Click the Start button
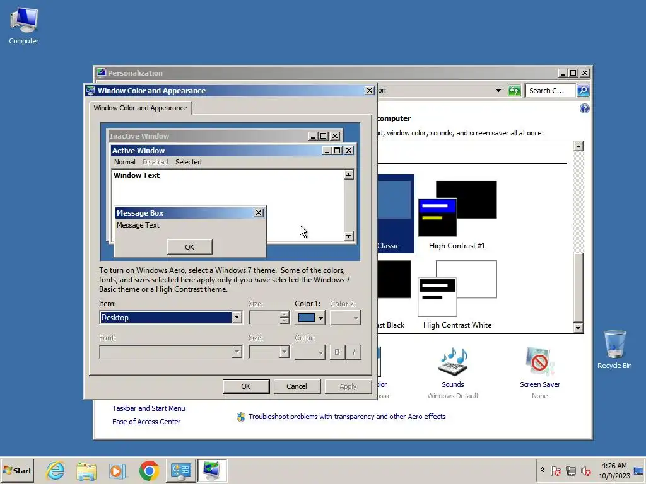This screenshot has width=646, height=484. (17, 470)
